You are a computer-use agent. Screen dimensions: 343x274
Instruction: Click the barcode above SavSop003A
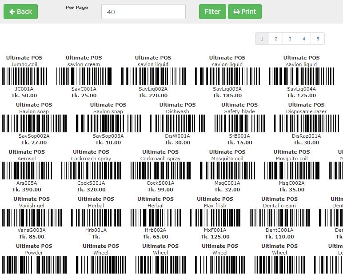click(108, 123)
